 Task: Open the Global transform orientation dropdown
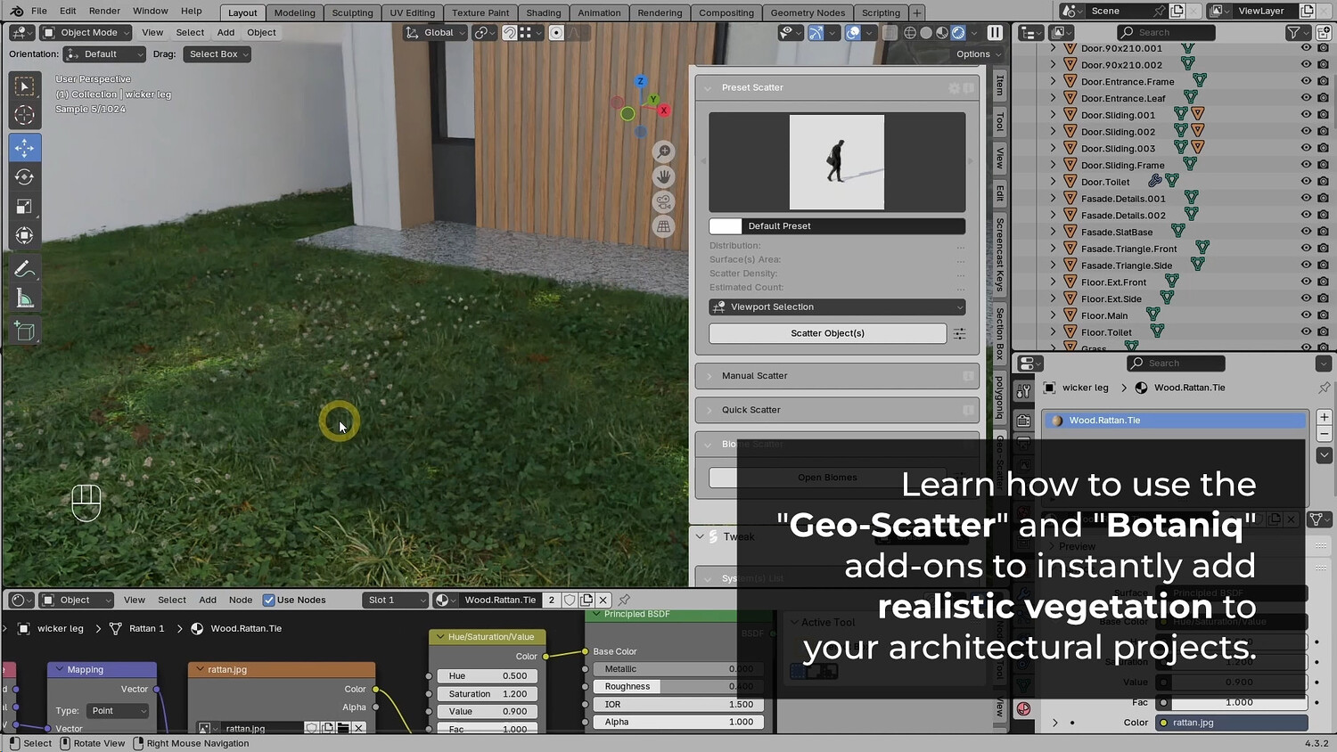[x=434, y=33]
